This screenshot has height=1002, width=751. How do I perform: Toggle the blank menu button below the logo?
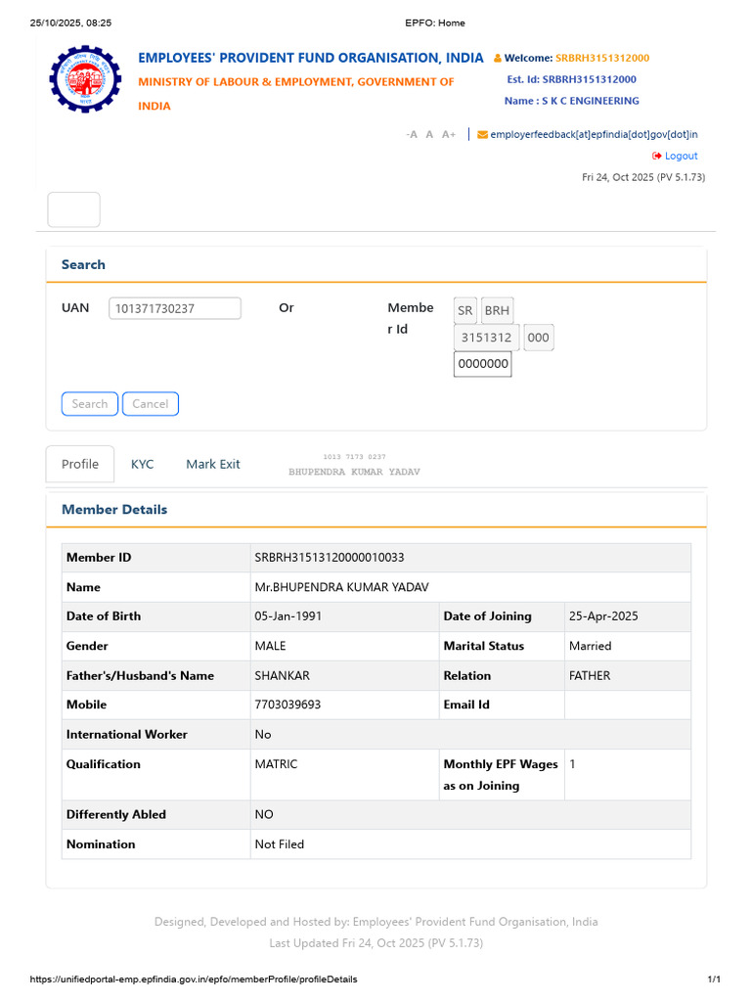click(x=74, y=210)
